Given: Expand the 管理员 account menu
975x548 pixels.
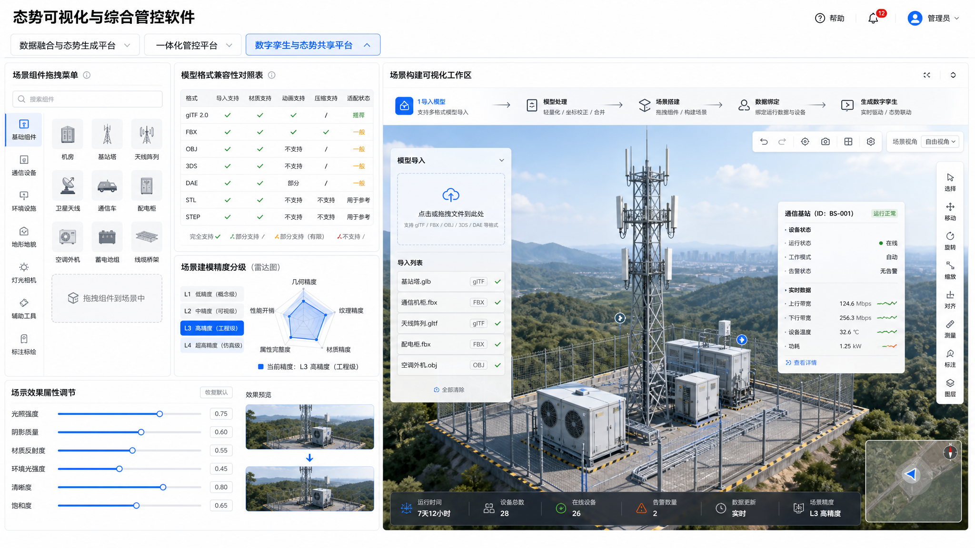Looking at the screenshot, I should click(934, 18).
